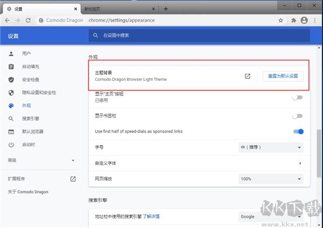Click 重置为默认设置 button
Viewport: 323px width, 228px height.
point(283,76)
